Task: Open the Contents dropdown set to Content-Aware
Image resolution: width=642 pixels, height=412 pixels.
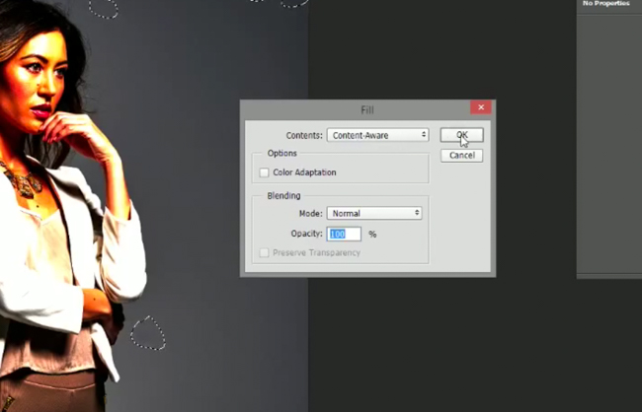Action: pyautogui.click(x=377, y=135)
